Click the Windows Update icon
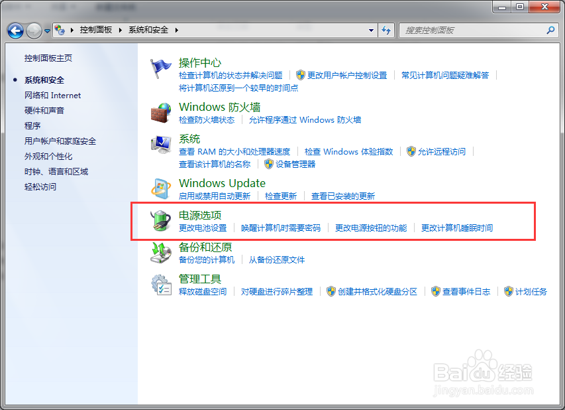This screenshot has height=410, width=565. coord(161,189)
